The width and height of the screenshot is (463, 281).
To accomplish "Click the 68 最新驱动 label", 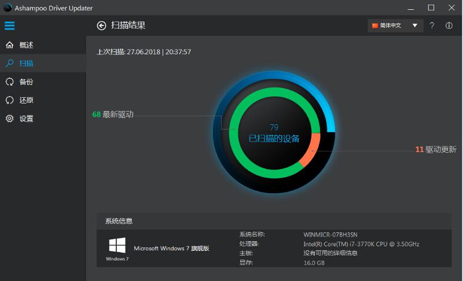I will click(113, 114).
